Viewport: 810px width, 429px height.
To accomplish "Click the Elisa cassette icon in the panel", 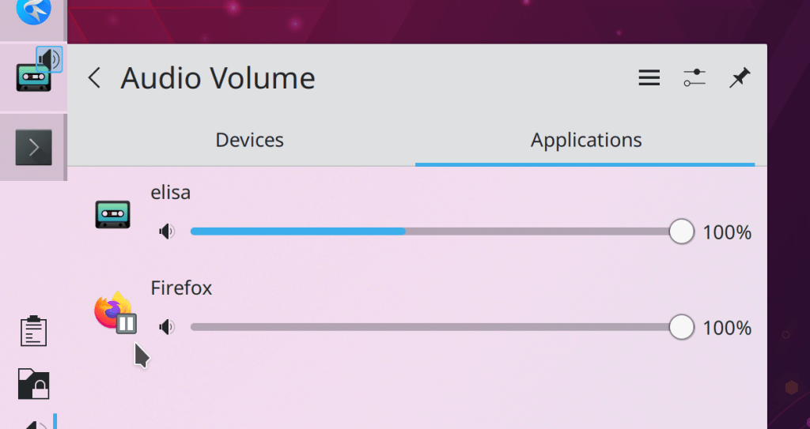I will click(30, 78).
